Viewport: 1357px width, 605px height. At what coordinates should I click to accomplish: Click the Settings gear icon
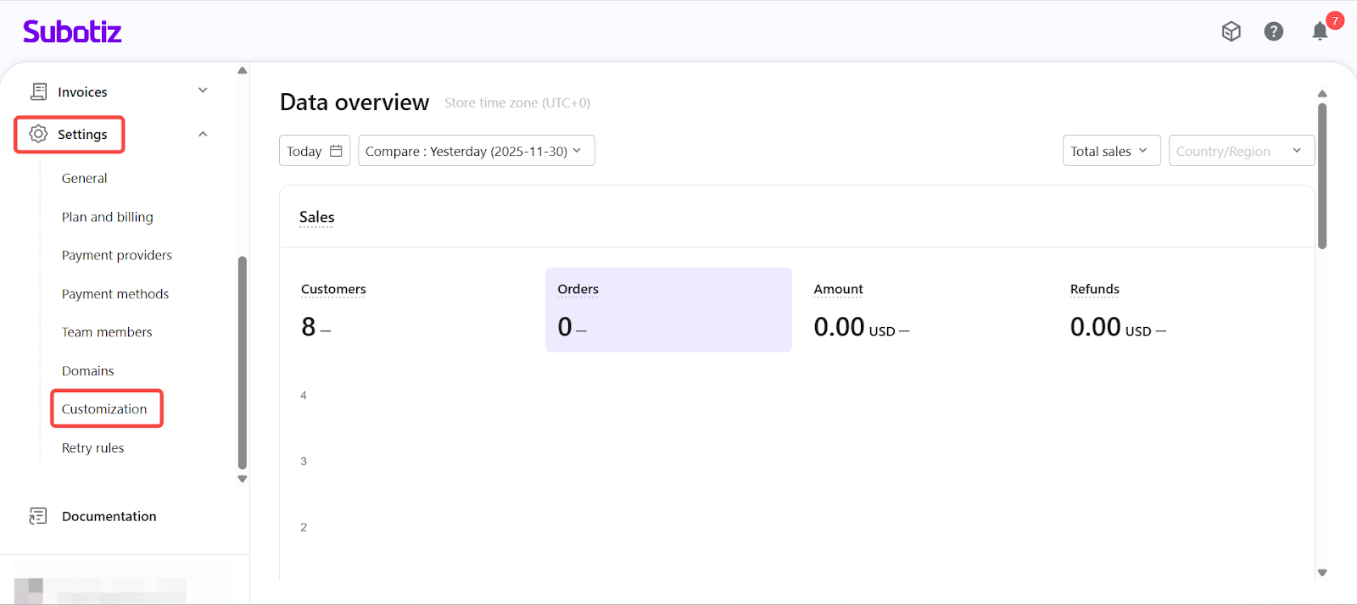pyautogui.click(x=39, y=134)
